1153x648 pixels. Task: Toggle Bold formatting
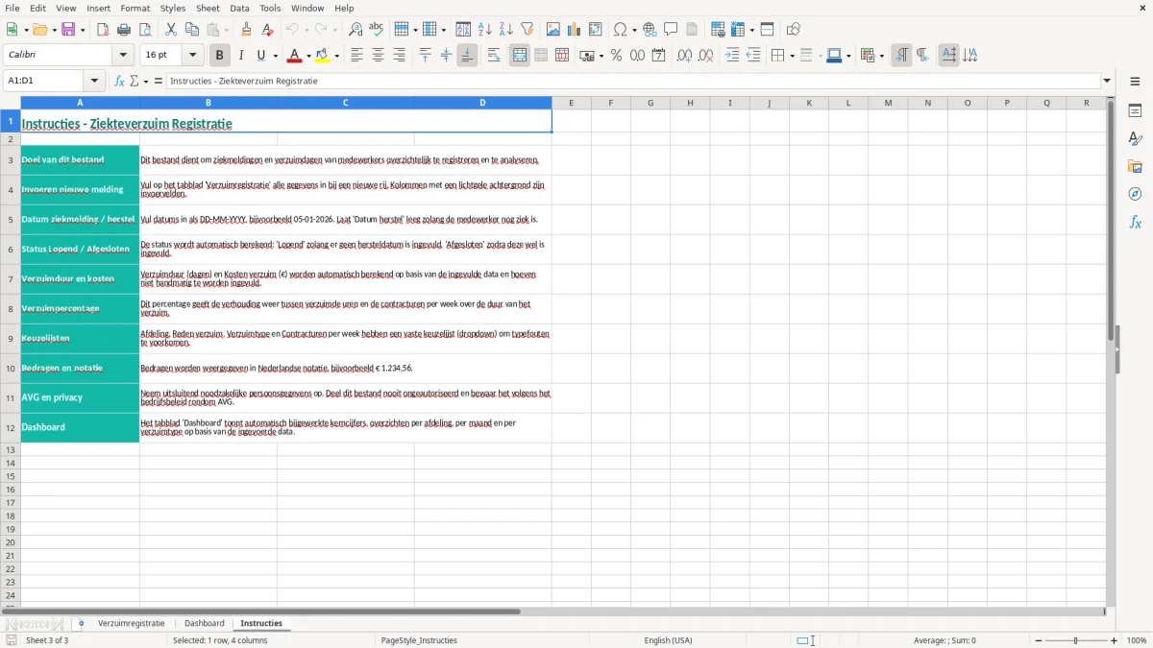point(220,56)
